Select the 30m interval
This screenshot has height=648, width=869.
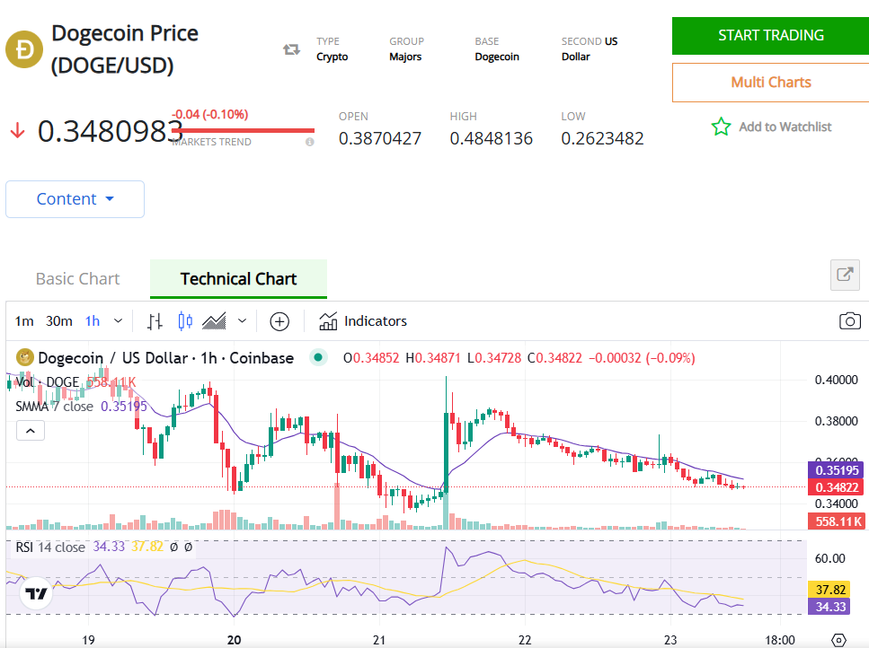point(58,321)
